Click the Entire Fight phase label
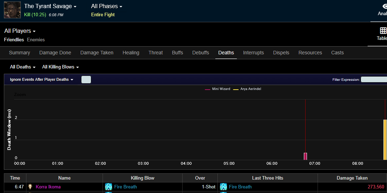Image resolution: width=387 pixels, height=193 pixels. click(x=103, y=14)
